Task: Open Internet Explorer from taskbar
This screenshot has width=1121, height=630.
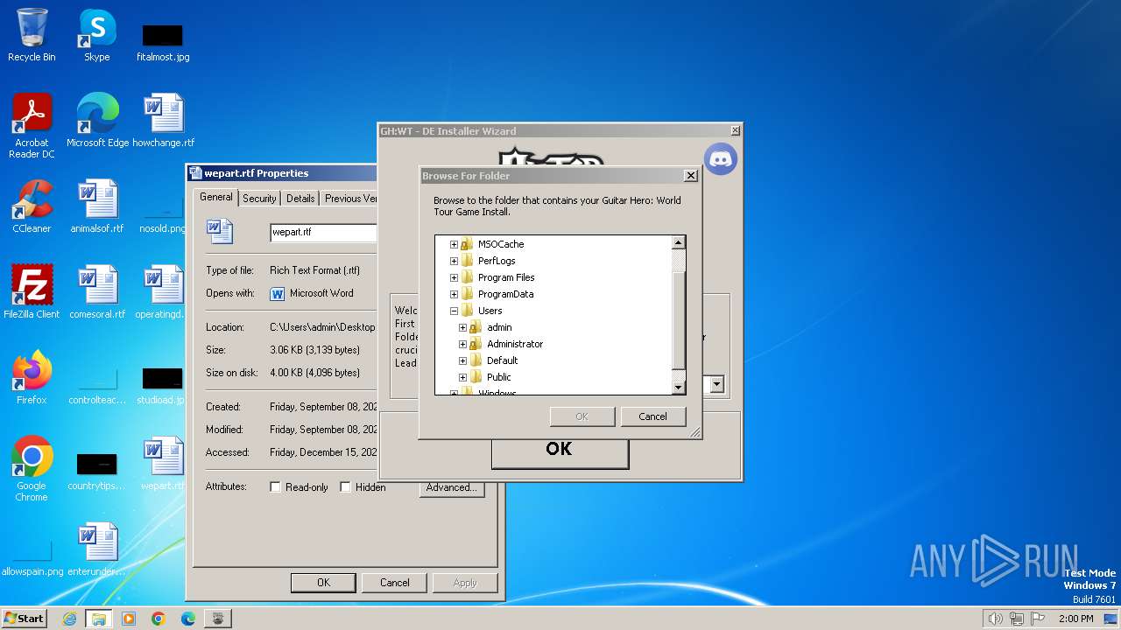Action: 69,619
